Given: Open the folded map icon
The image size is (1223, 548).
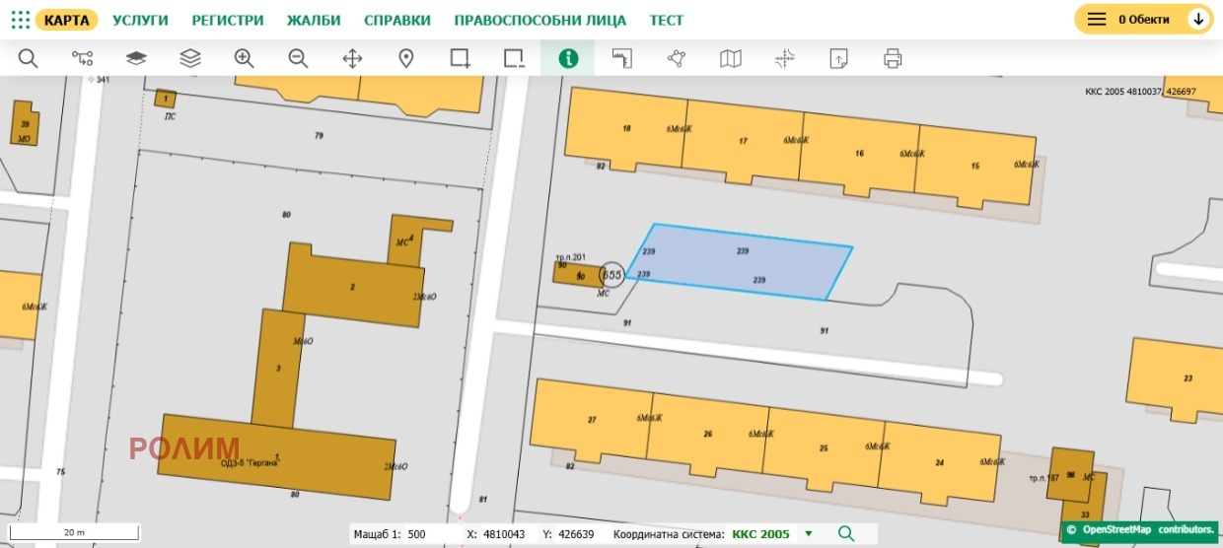Looking at the screenshot, I should [730, 58].
